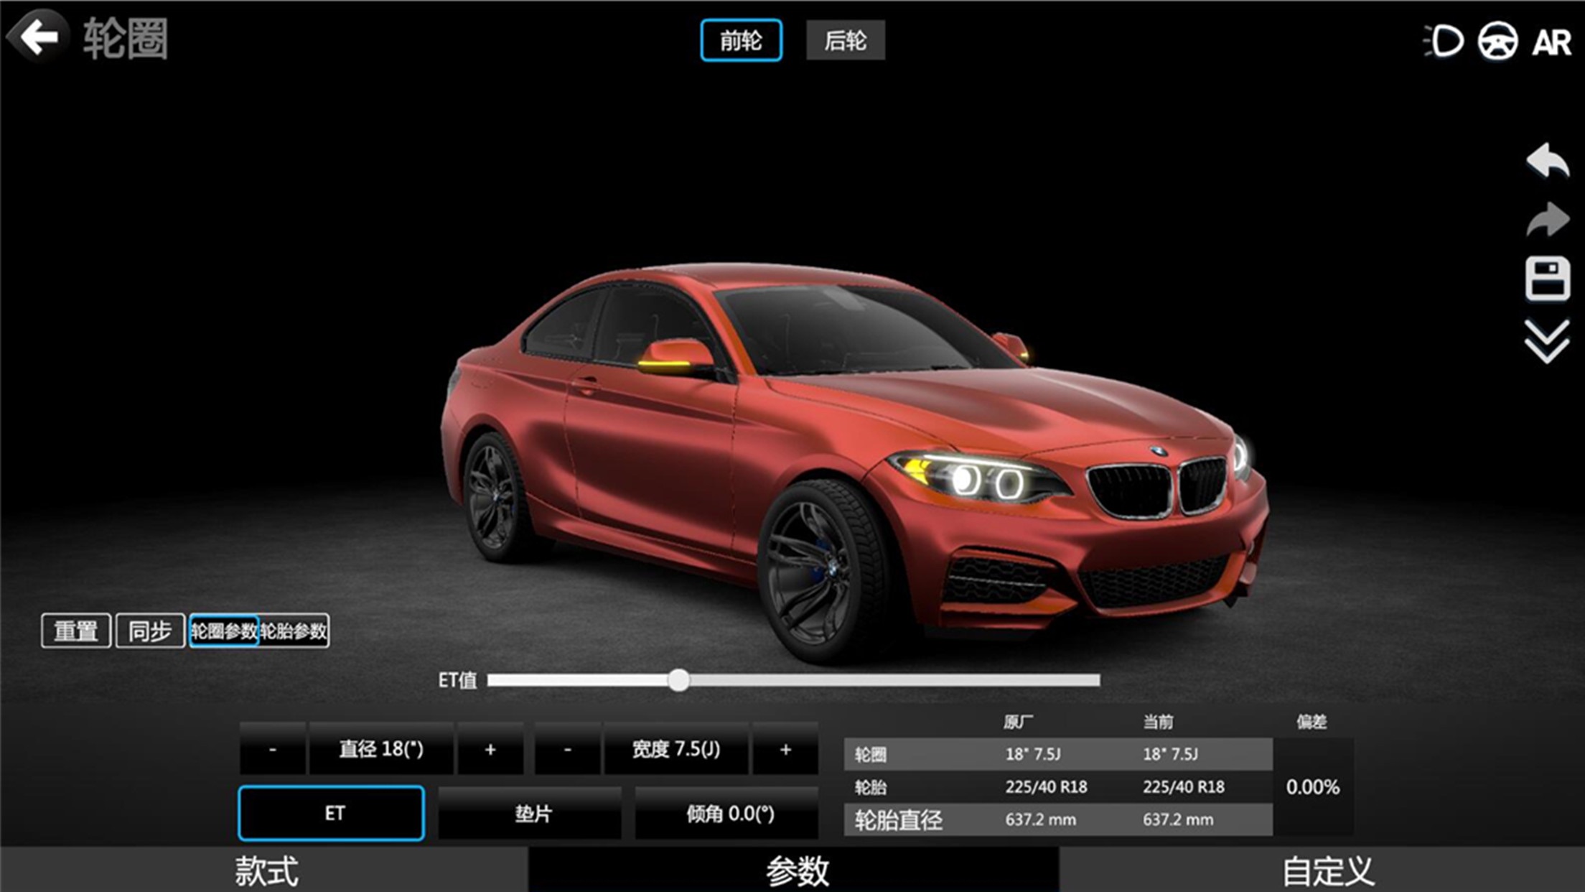Switch to 后轮 (rear wheel) mode
The image size is (1585, 892).
coord(846,42)
